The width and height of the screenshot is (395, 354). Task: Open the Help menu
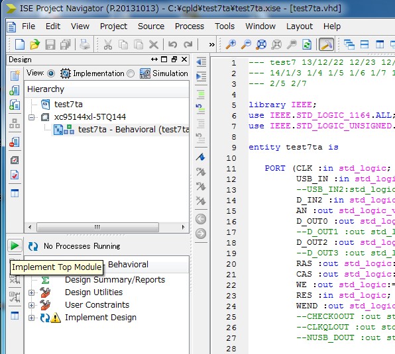[x=332, y=26]
